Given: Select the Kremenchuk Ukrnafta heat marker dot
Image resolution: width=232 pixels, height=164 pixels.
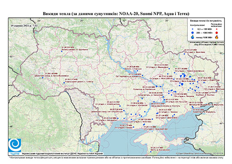Looking at the screenshot, I should click(142, 75).
